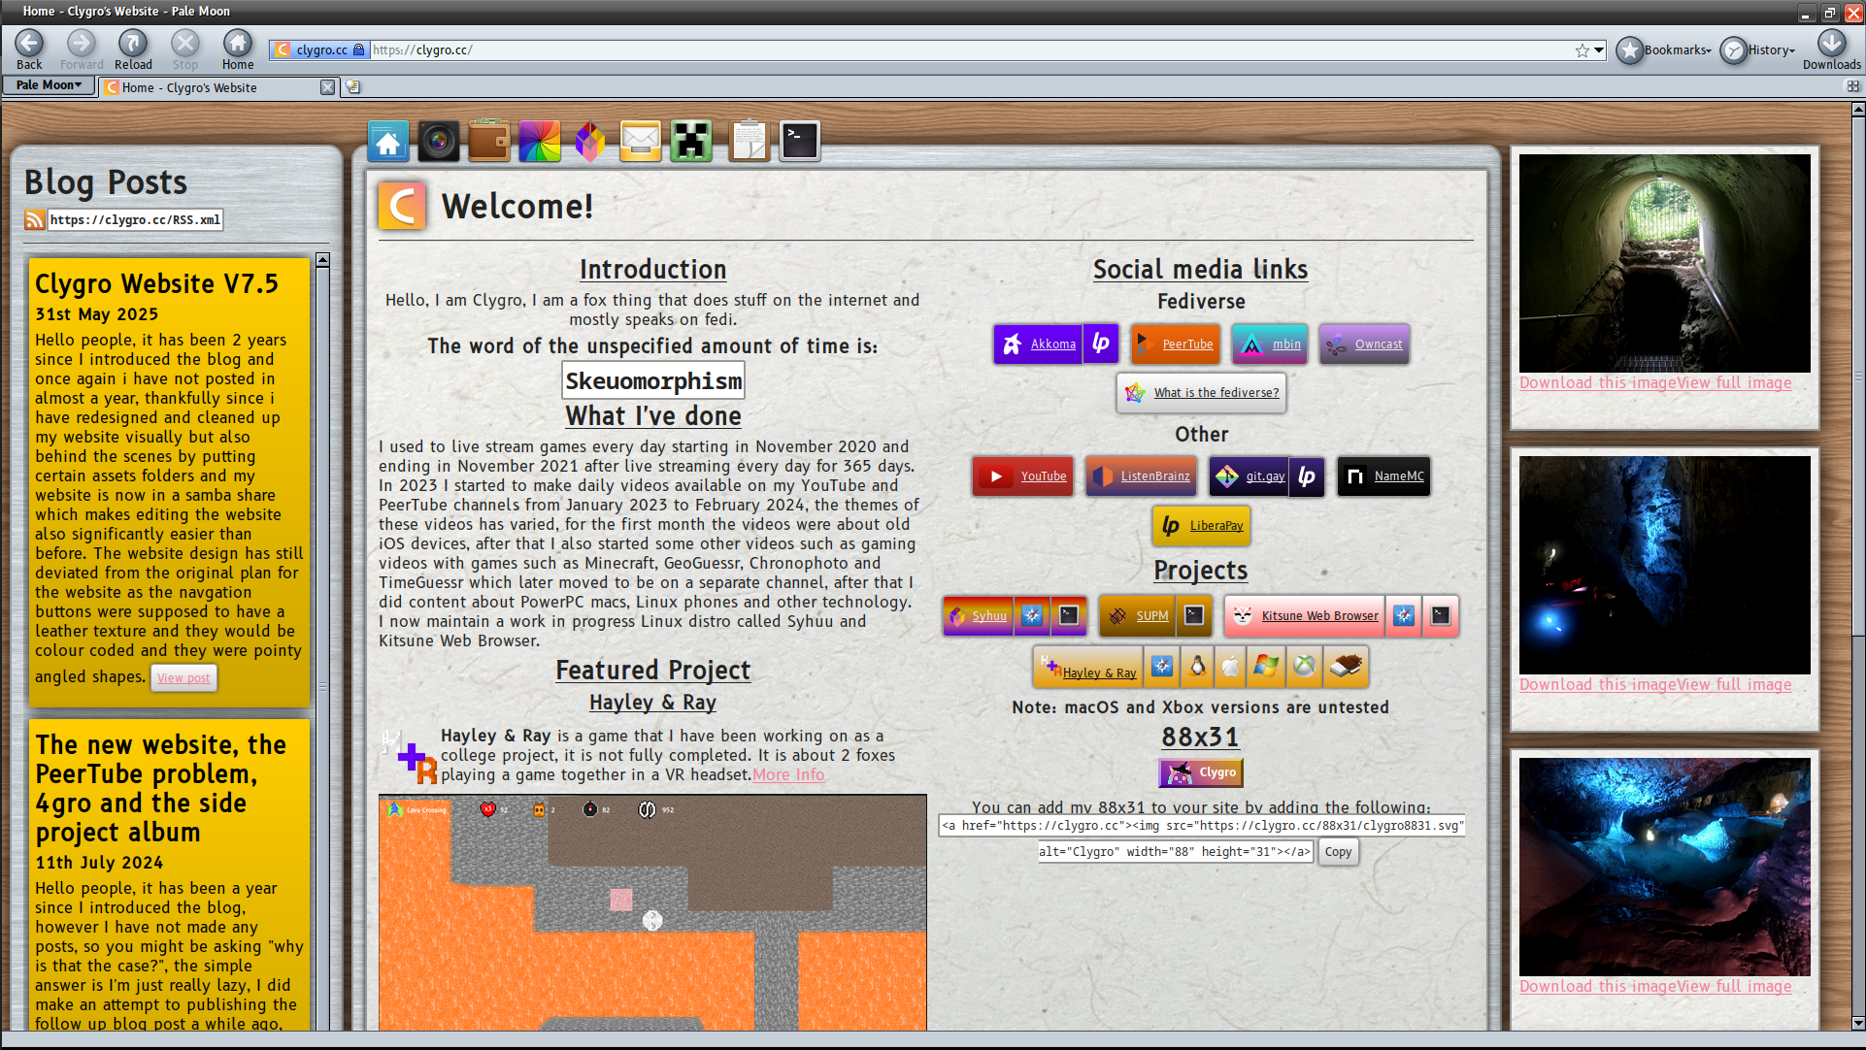The height and width of the screenshot is (1050, 1866).
Task: Bookmark this page with the star icon
Action: 1583,50
